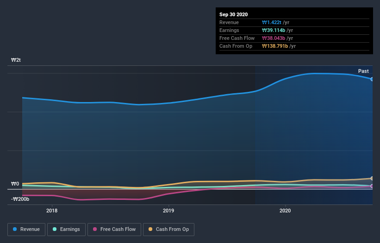Click the Revenue label in tooltip

[x=229, y=22]
